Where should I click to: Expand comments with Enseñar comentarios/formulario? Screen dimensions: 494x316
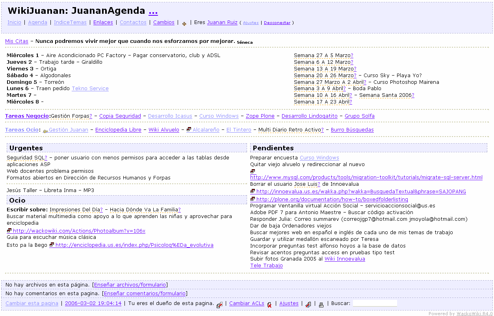click(145, 293)
